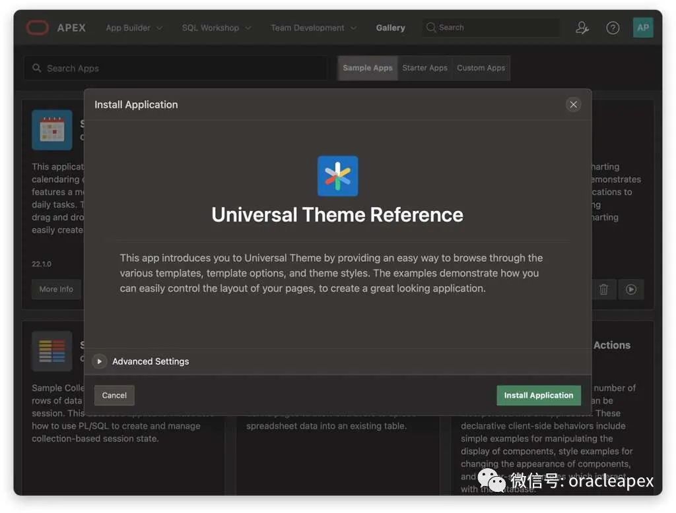Go to the Gallery tab
The image size is (676, 513).
tap(390, 28)
